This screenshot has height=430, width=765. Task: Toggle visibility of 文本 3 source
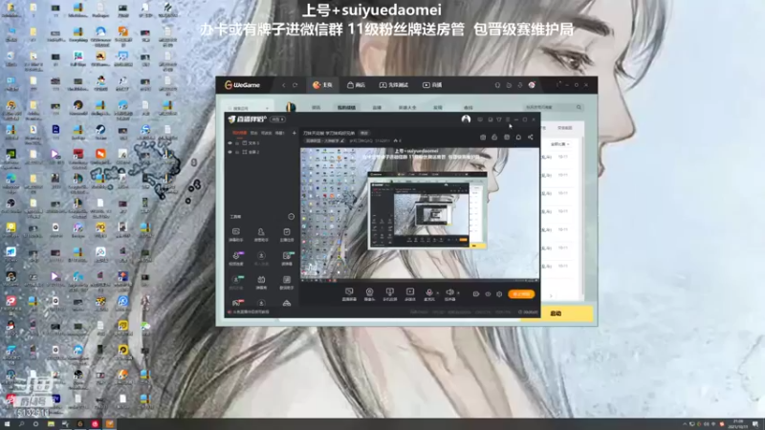coord(230,143)
